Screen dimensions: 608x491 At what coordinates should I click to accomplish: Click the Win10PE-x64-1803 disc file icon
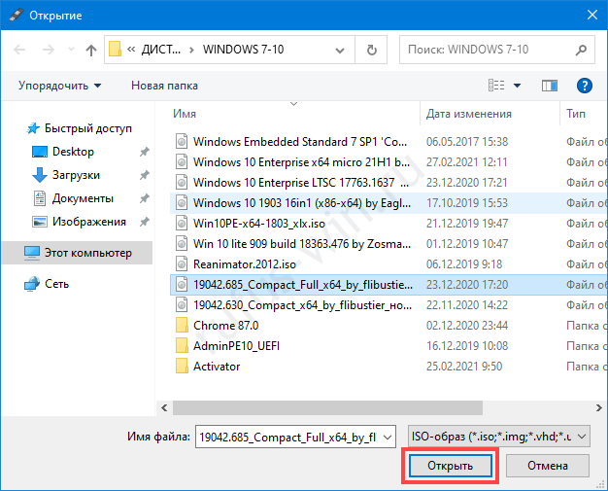182,224
